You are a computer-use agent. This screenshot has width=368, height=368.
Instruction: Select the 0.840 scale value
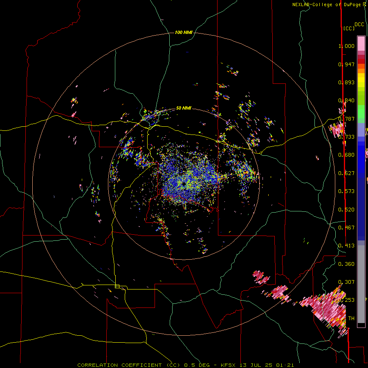(x=346, y=101)
